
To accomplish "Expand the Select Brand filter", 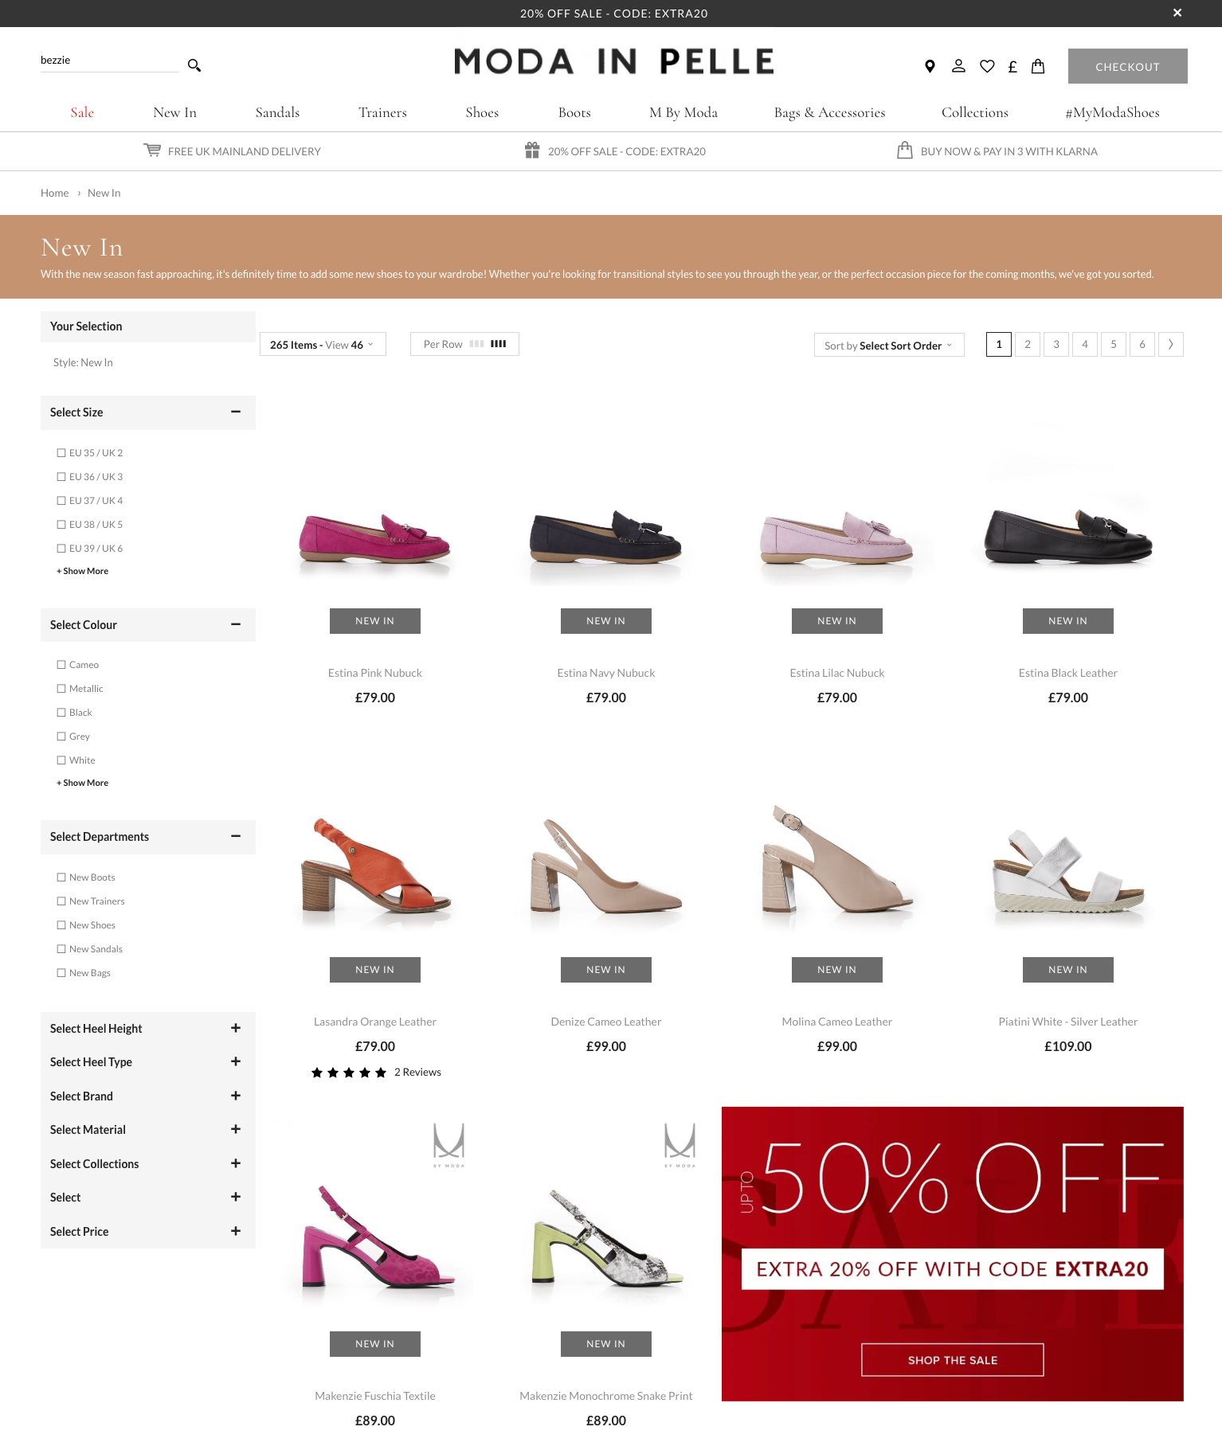I will (236, 1096).
